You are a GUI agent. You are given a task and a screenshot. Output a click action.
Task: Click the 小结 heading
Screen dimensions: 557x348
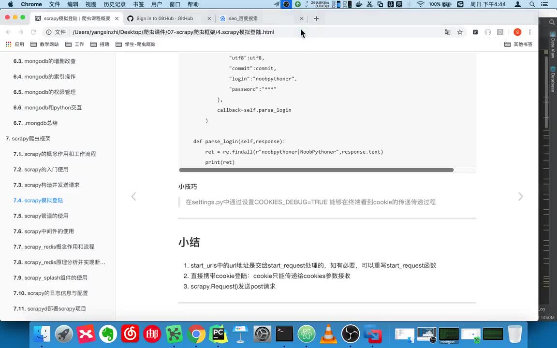pos(189,242)
